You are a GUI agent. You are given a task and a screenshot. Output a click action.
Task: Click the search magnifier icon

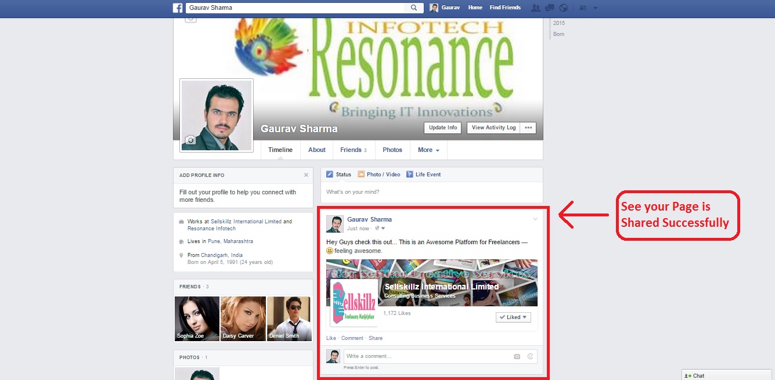(x=414, y=8)
